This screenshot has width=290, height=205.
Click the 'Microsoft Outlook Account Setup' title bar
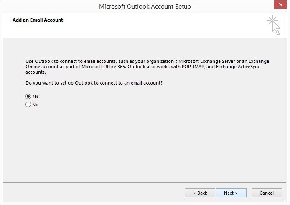click(x=145, y=7)
